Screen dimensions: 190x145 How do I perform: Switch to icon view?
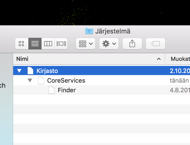(x=22, y=44)
